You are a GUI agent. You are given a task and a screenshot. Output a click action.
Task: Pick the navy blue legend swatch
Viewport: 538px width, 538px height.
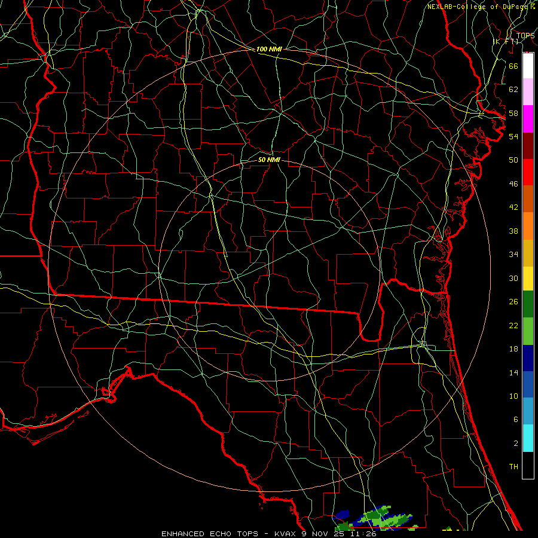coord(528,358)
